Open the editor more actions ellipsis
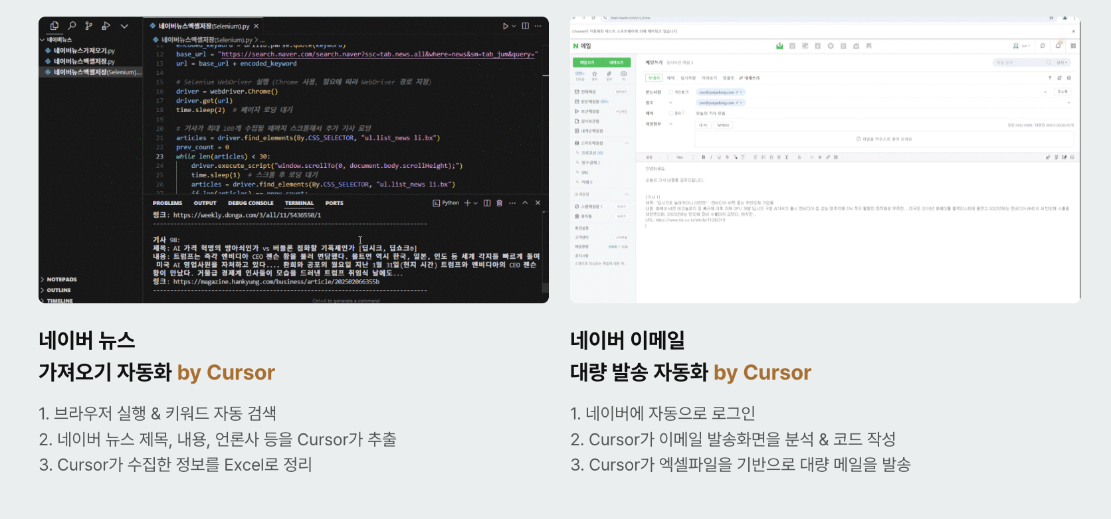The width and height of the screenshot is (1111, 519). pyautogui.click(x=538, y=26)
